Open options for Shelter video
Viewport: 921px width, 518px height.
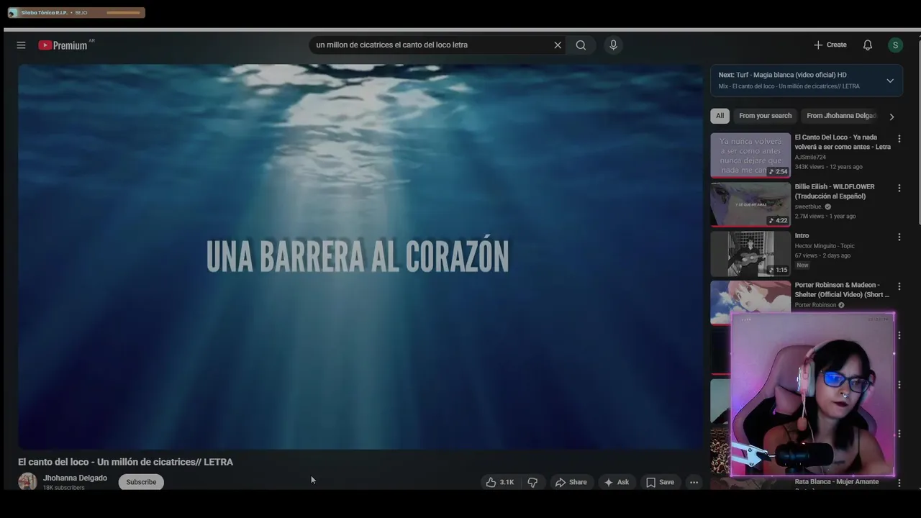tap(899, 286)
